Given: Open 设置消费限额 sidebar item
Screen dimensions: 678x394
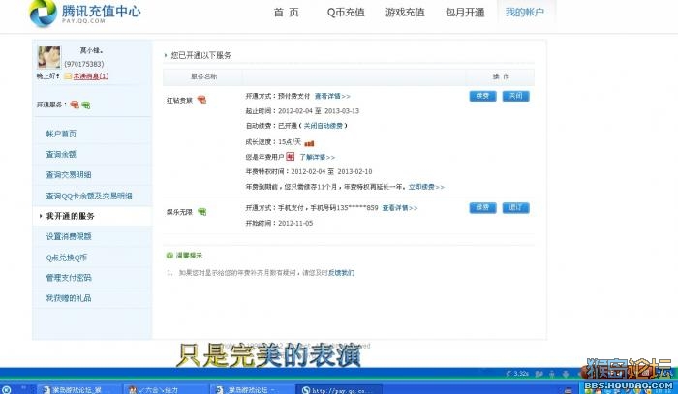Looking at the screenshot, I should 69,236.
